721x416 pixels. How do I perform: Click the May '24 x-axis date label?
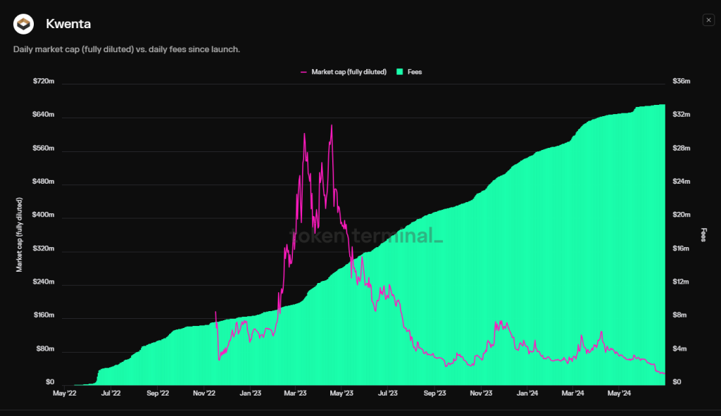[617, 393]
